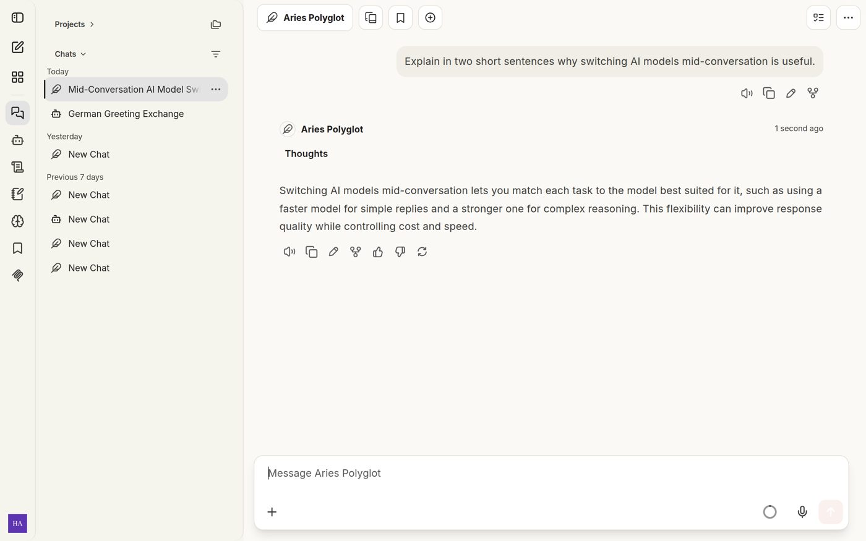Image resolution: width=866 pixels, height=541 pixels.
Task: Open the Aries Polyglot model selector
Action: pos(305,18)
